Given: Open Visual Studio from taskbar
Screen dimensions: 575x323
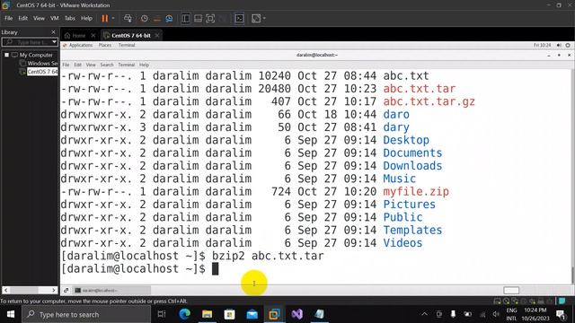Looking at the screenshot, I should click(297, 314).
